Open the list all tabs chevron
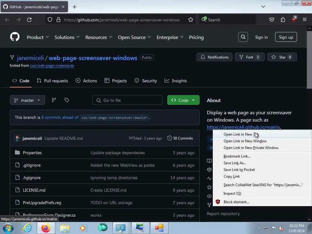Image resolution: width=312 pixels, height=234 pixels. coord(263,7)
